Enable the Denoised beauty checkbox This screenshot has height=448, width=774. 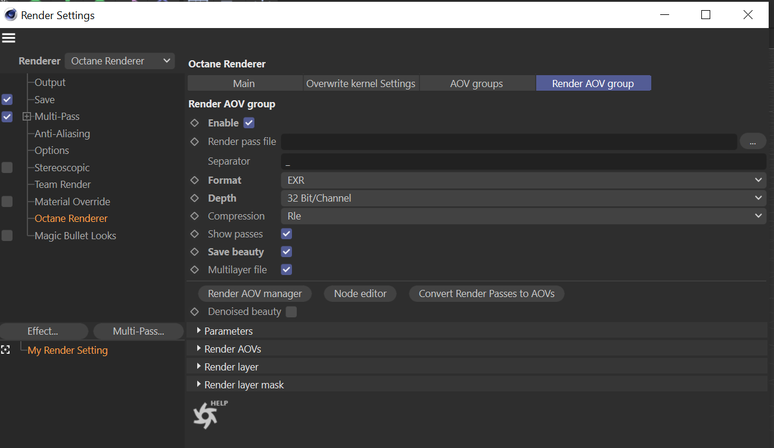point(291,311)
